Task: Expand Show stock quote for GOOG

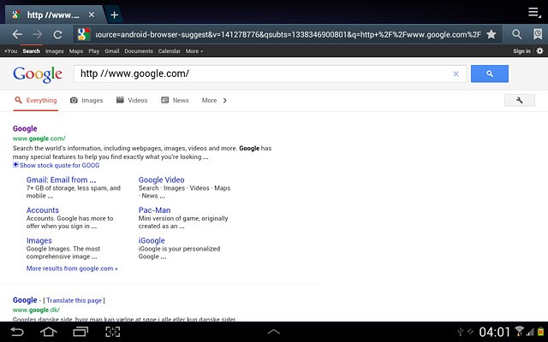Action: [x=56, y=165]
